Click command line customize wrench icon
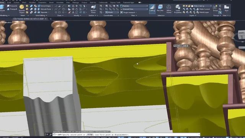Viewport: 245px width, 138px height. (x=51, y=135)
